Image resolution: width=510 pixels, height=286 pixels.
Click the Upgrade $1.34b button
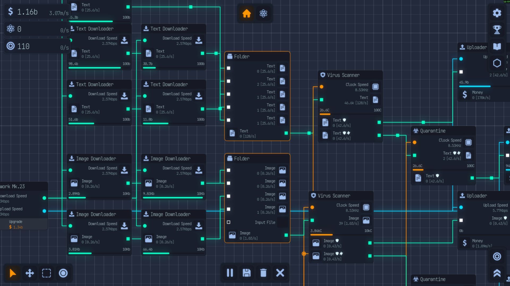pos(16,224)
